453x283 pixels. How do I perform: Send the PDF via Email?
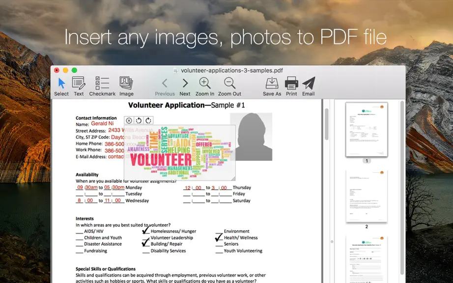[309, 86]
